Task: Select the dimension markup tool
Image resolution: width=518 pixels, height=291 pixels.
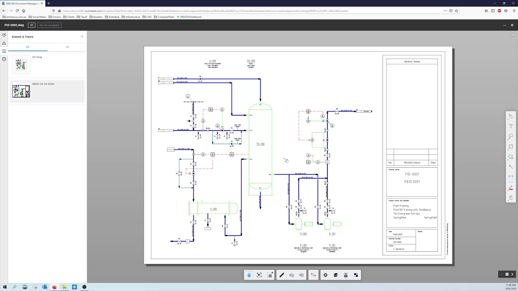Action: pos(511,177)
